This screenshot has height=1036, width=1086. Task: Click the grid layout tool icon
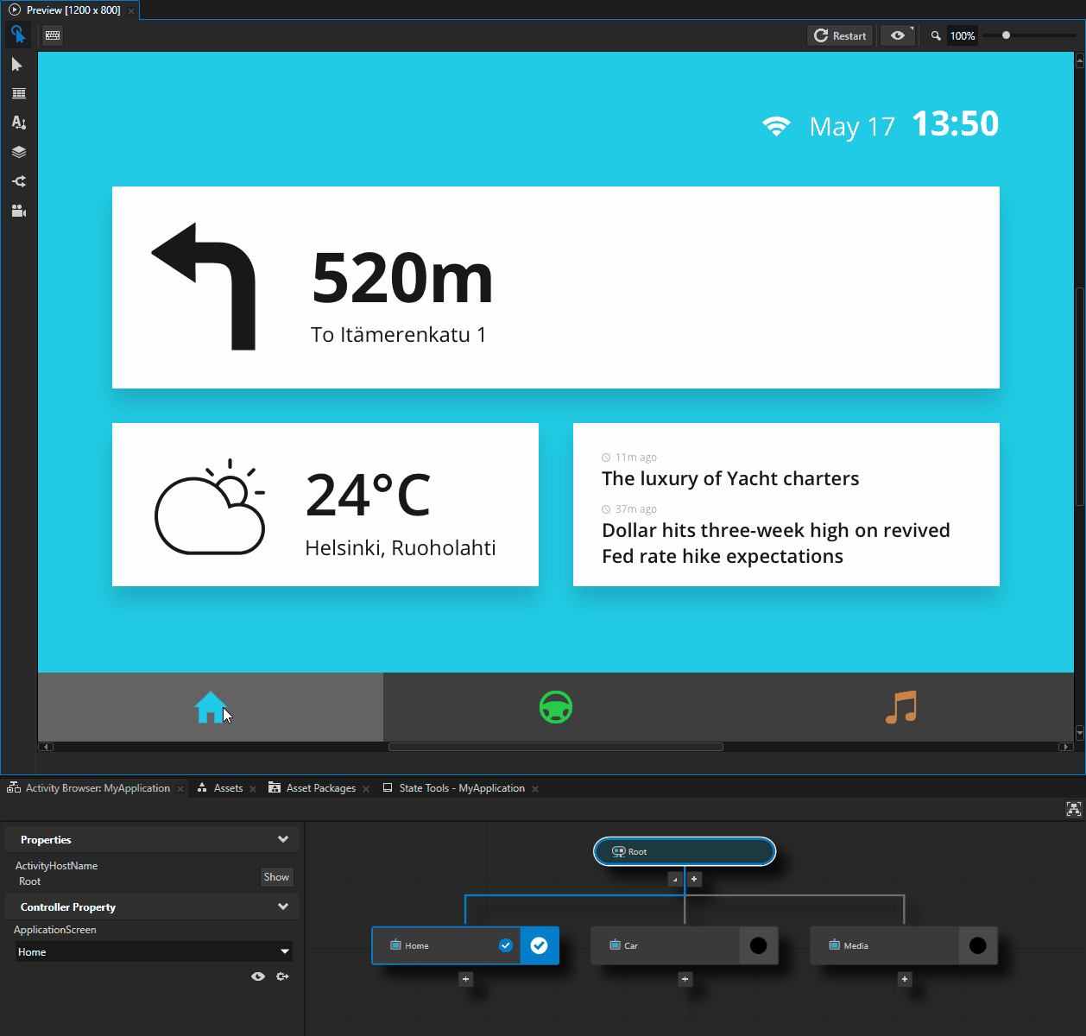coord(18,93)
